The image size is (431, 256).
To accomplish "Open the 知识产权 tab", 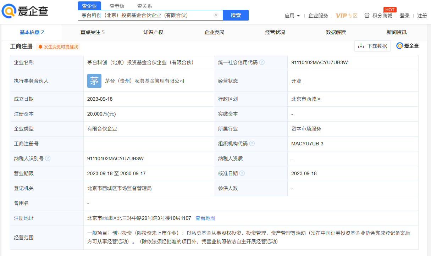I will pyautogui.click(x=153, y=32).
